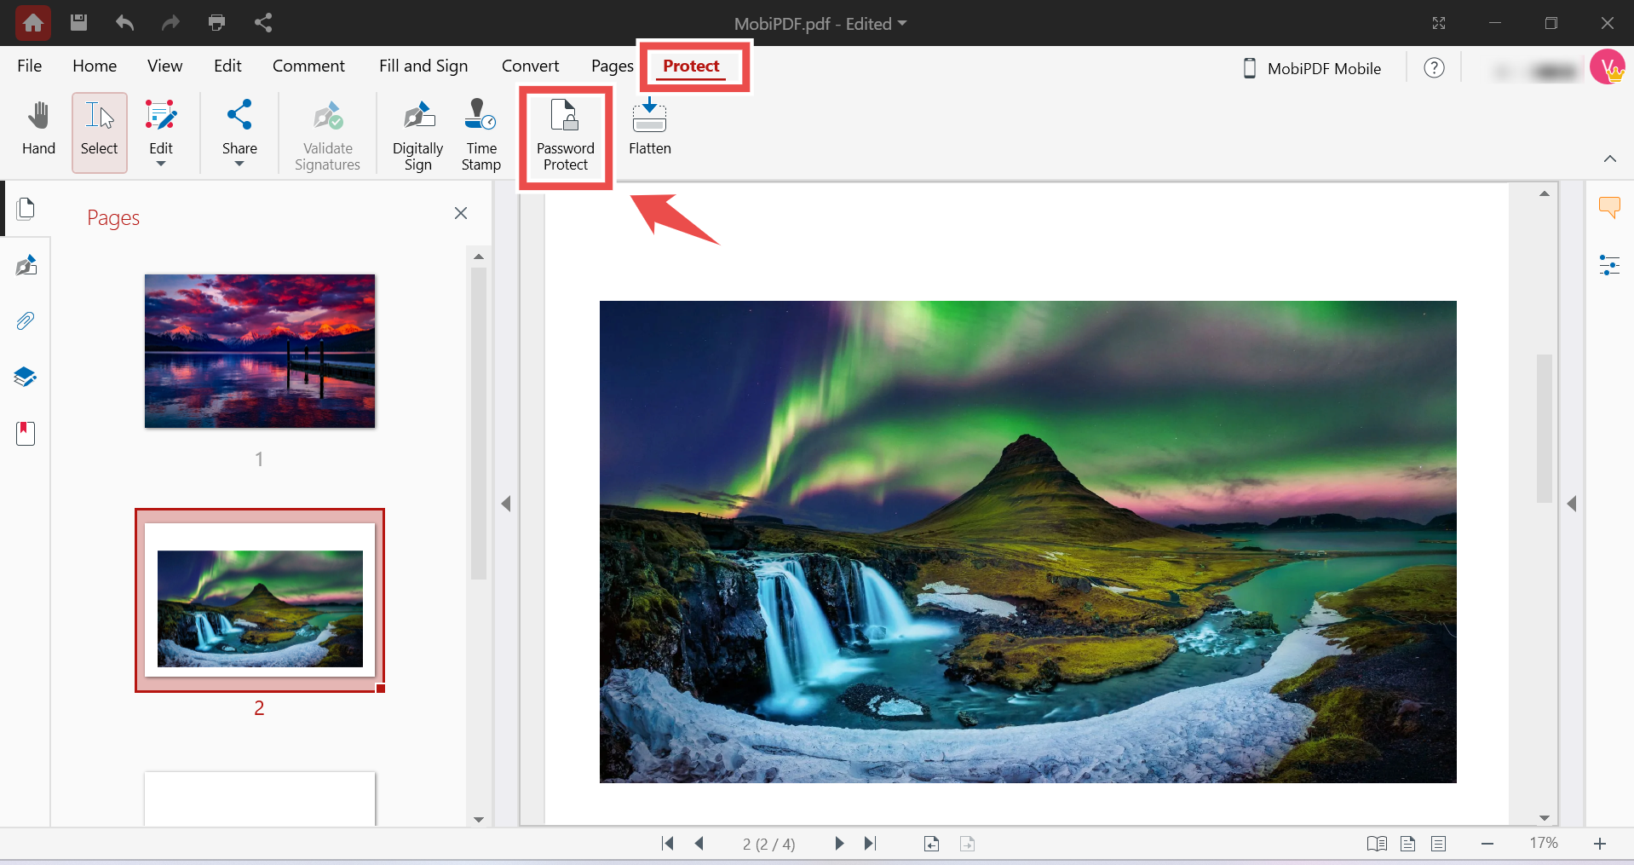This screenshot has width=1634, height=865.
Task: Open MobiPDF Mobile link
Action: (1312, 68)
